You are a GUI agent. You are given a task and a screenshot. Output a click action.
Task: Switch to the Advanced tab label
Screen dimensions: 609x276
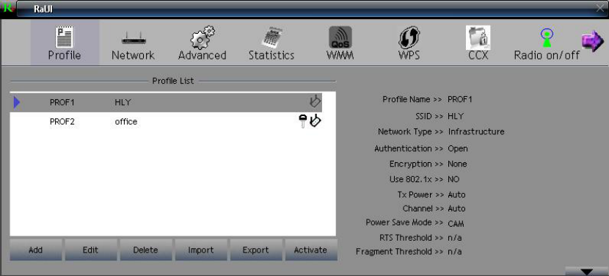(203, 55)
